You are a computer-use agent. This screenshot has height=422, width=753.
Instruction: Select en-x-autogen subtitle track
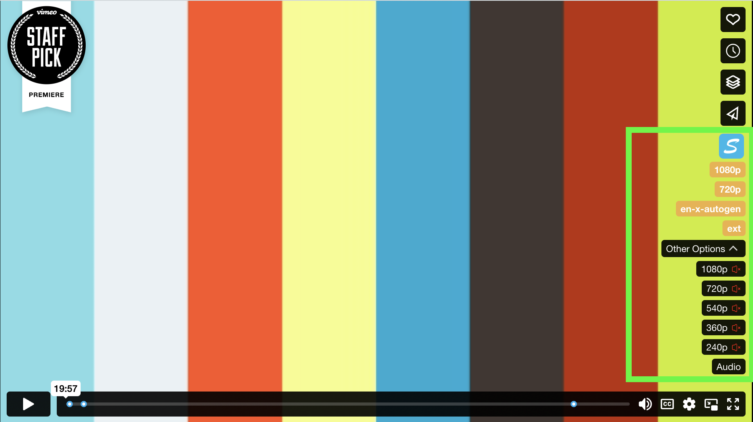click(x=710, y=209)
